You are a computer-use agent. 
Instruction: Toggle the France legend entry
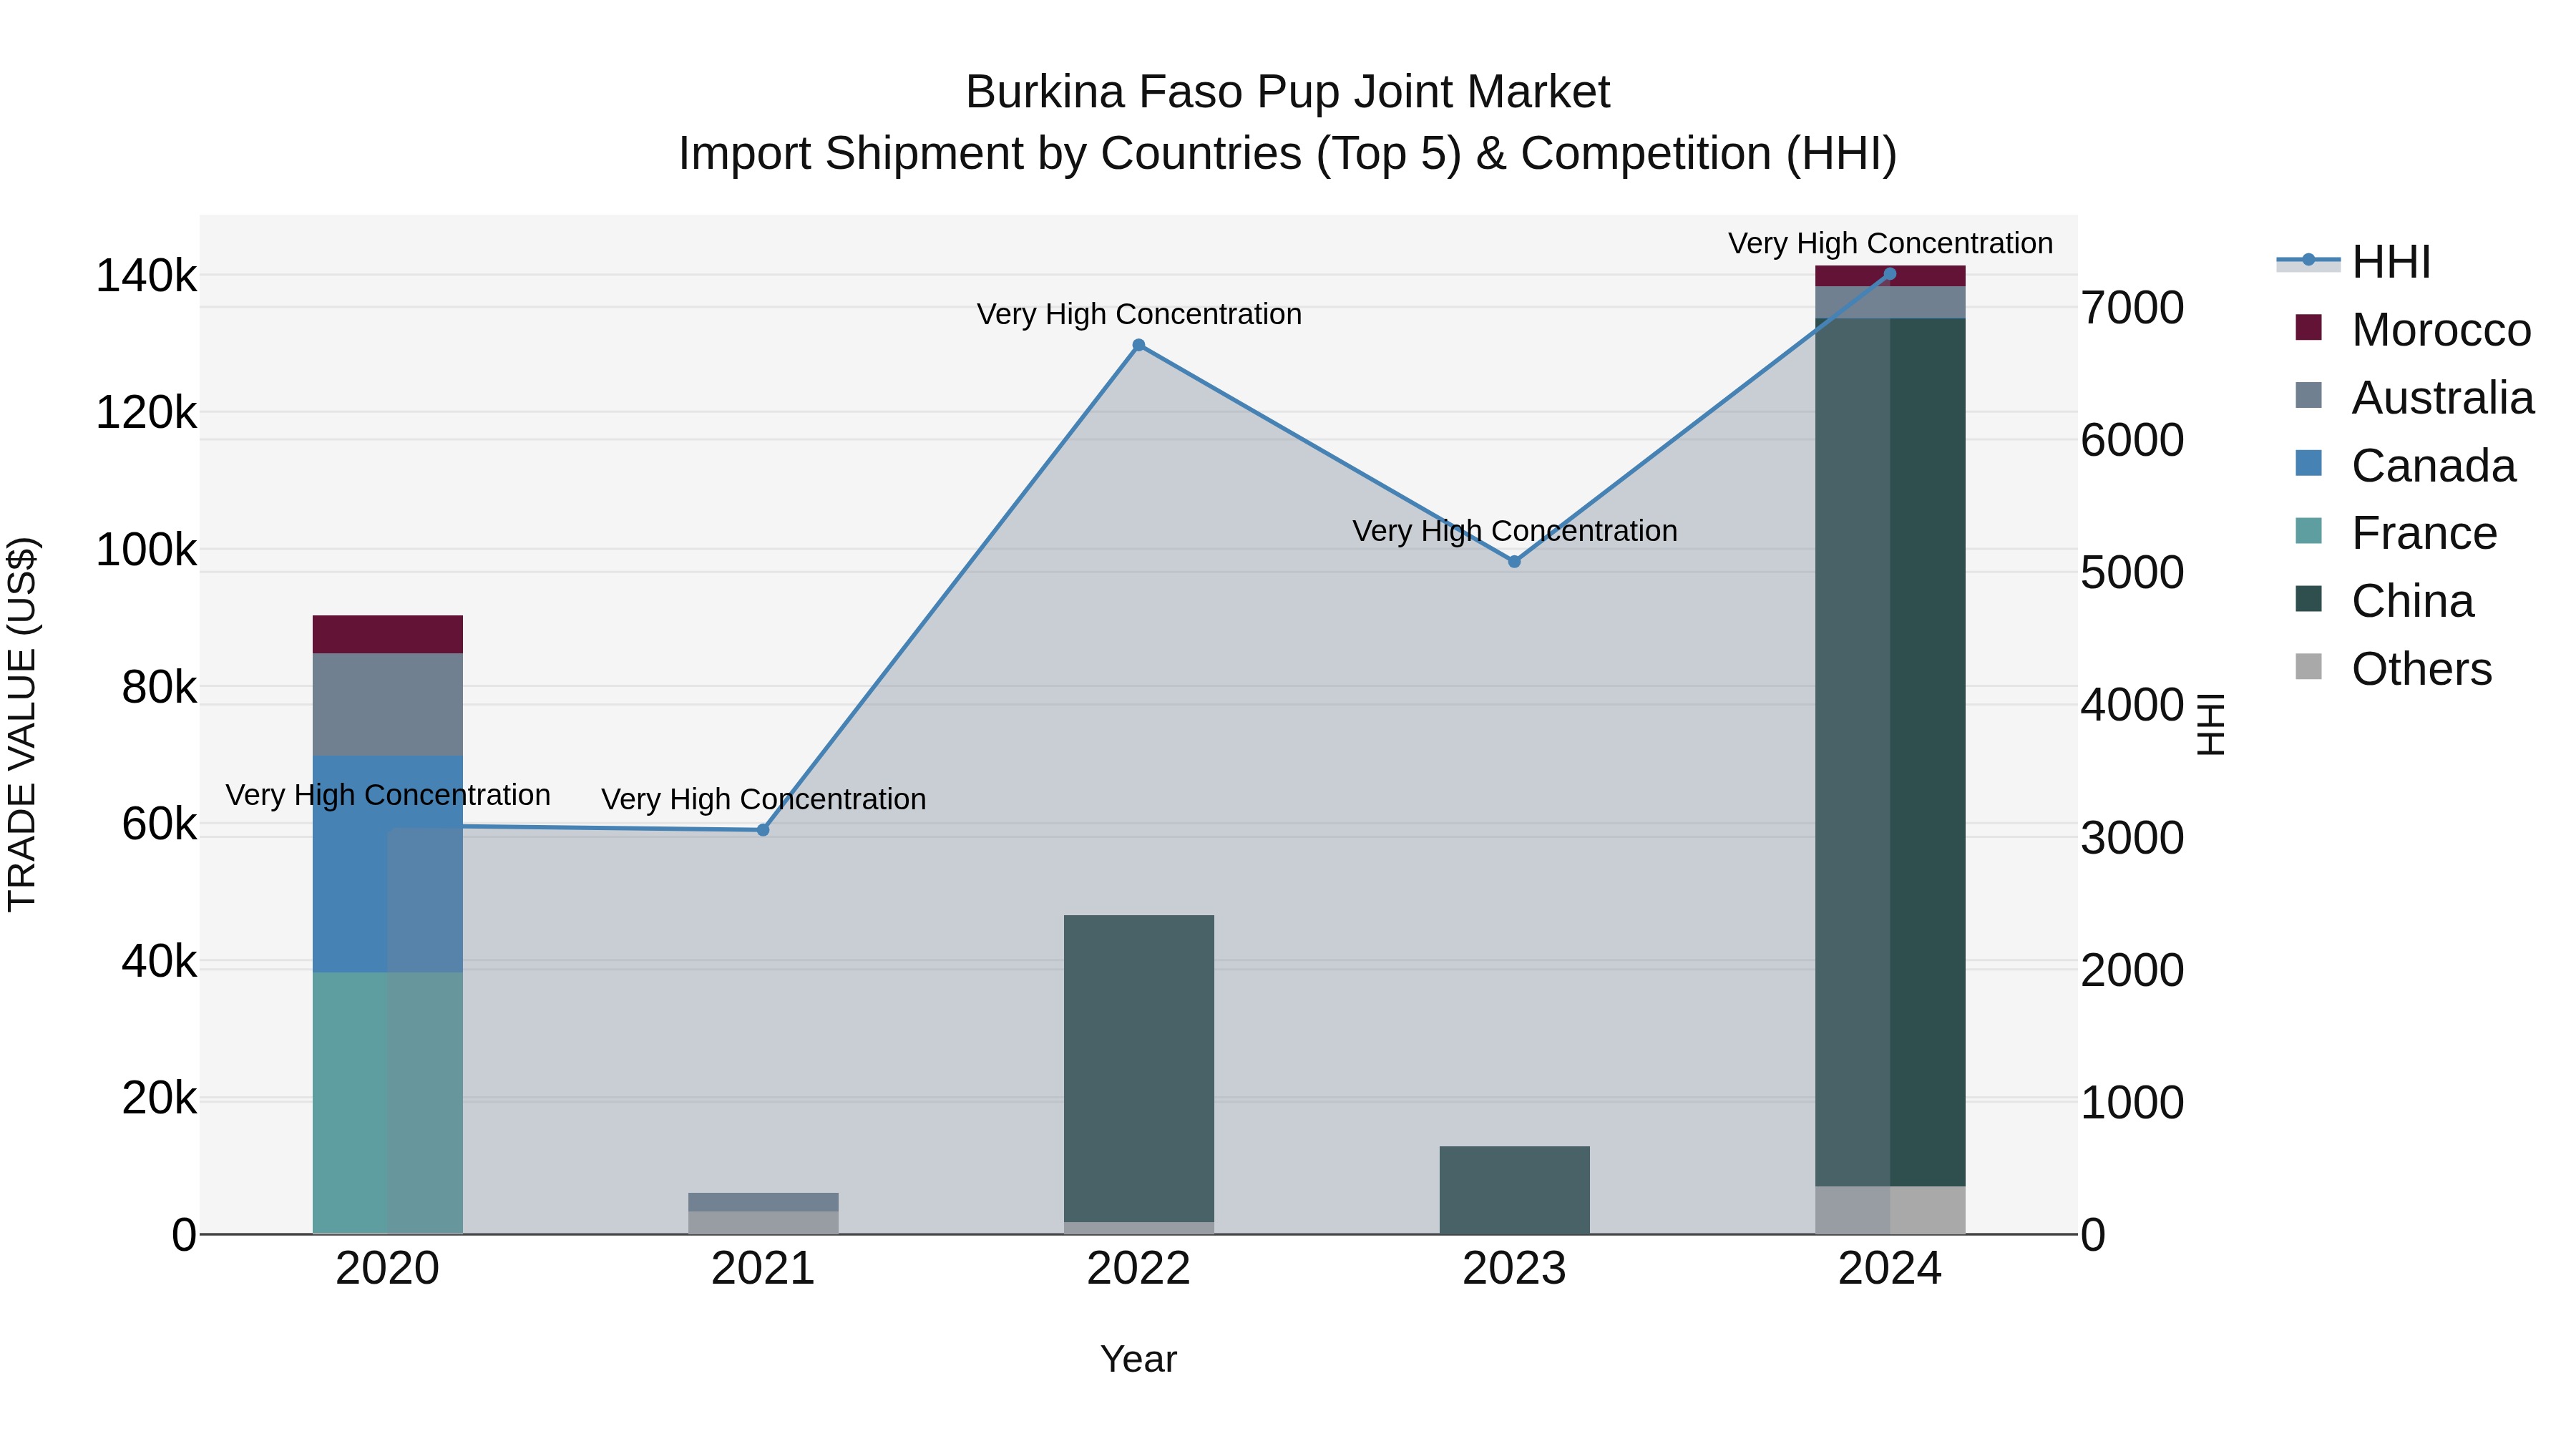point(2396,533)
